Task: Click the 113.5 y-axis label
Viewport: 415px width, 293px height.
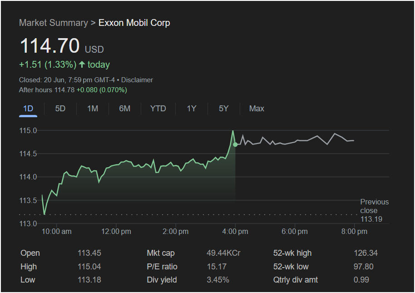Action: pyautogui.click(x=28, y=200)
